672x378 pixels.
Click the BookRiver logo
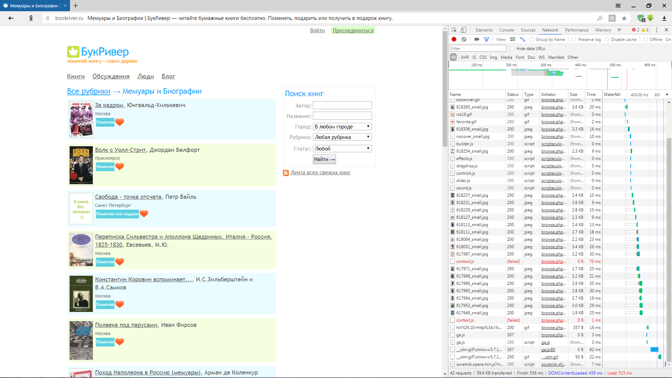[102, 55]
